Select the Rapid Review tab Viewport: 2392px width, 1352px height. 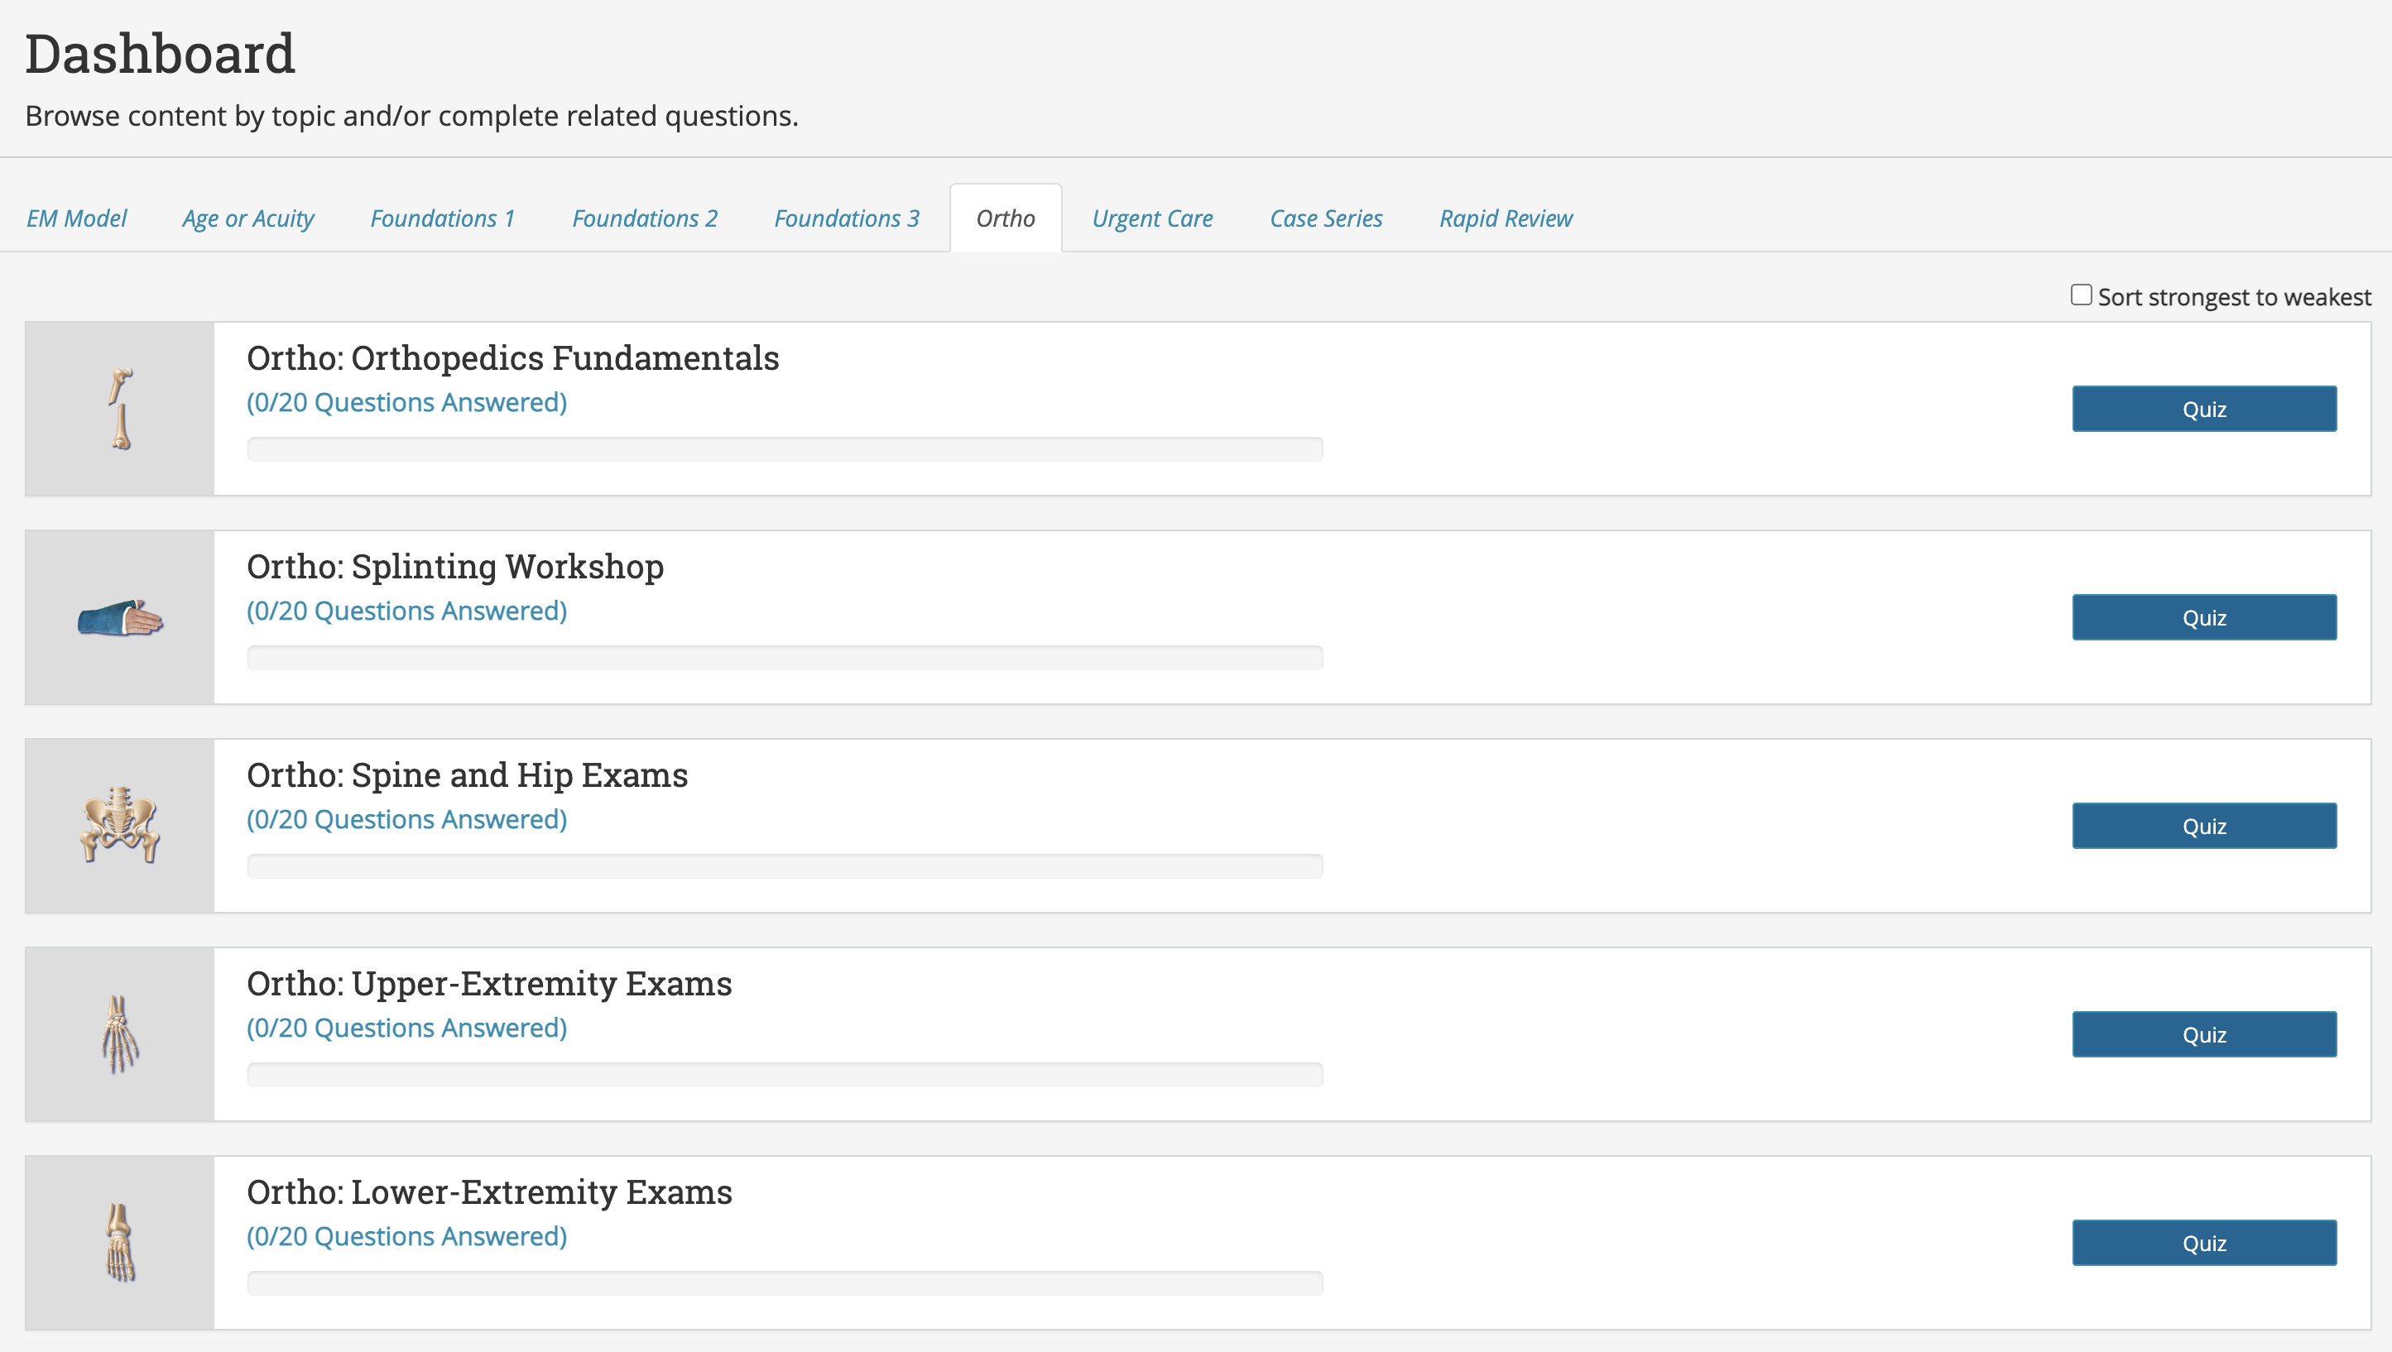[1503, 217]
